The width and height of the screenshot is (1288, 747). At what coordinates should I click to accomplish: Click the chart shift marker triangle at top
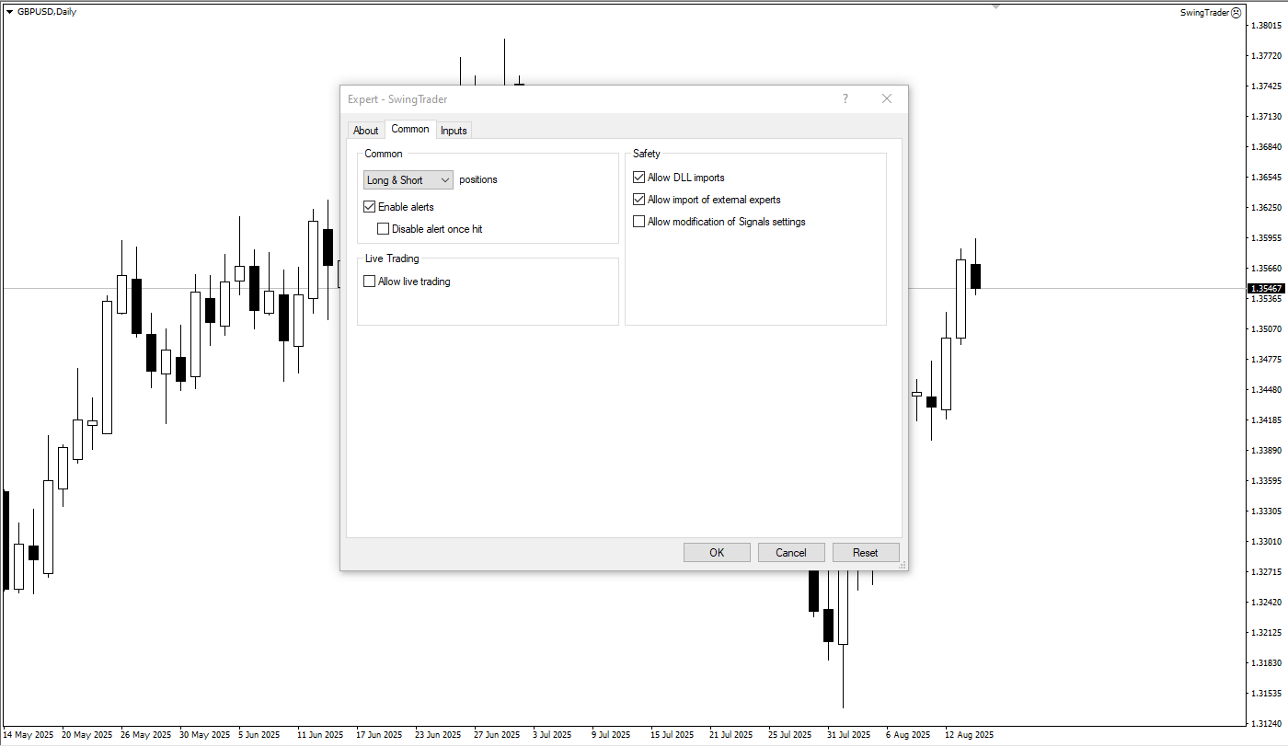(995, 6)
